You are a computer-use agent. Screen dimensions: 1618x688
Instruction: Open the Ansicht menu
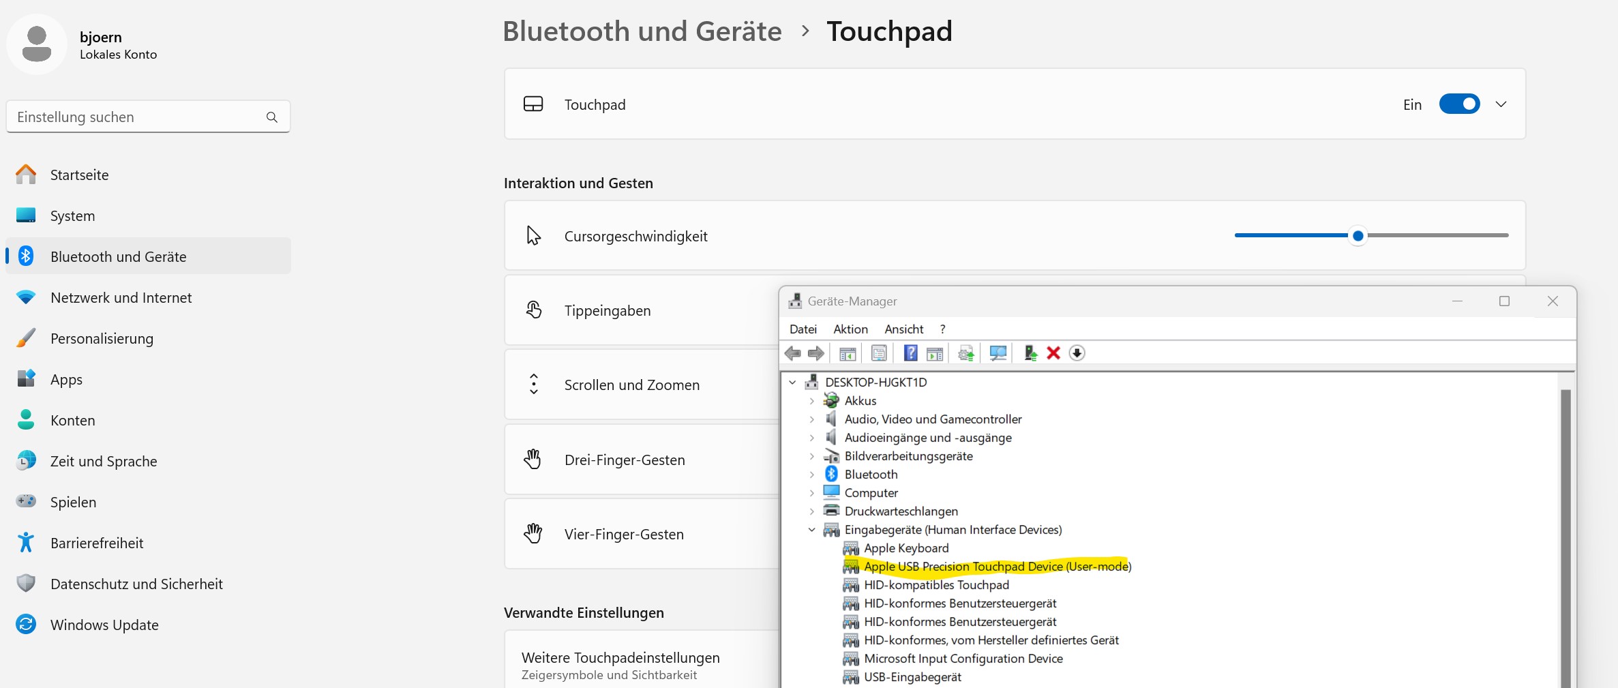904,329
